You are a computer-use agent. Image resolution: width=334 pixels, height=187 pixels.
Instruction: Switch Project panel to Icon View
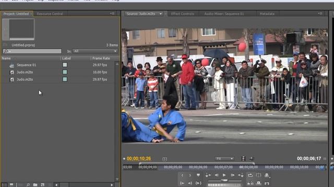[x=11, y=185]
